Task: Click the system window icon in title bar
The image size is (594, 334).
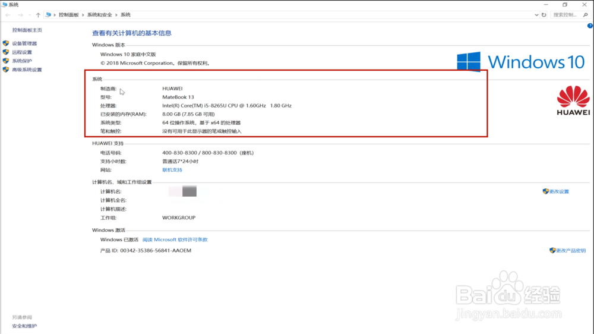Action: pos(4,5)
